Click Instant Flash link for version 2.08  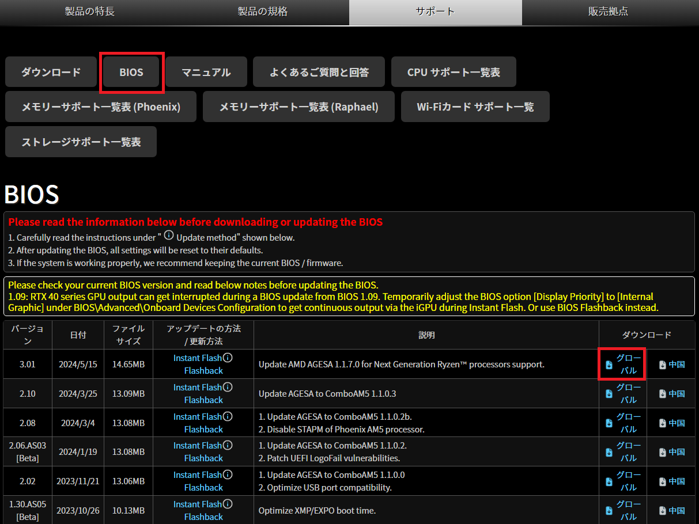click(198, 416)
